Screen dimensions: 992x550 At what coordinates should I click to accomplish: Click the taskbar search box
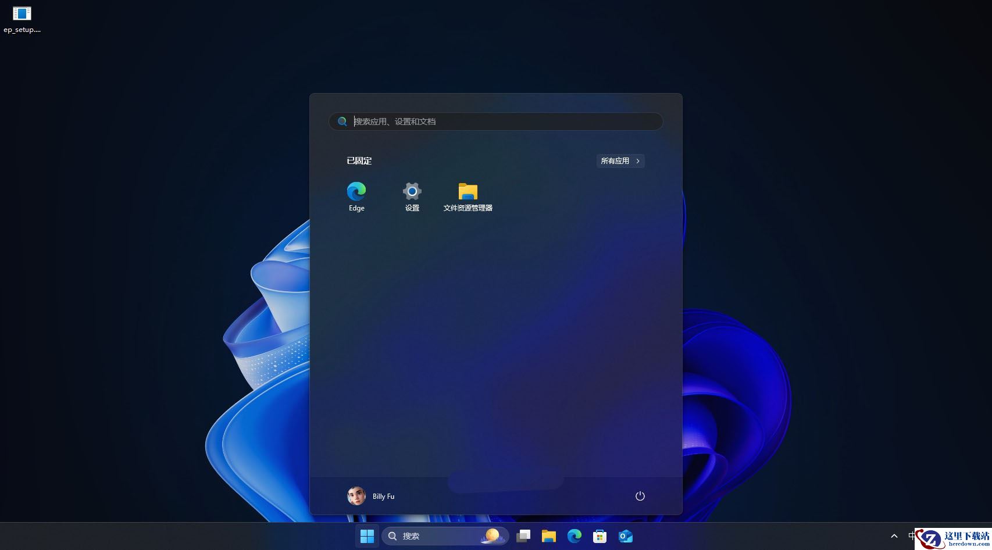coord(445,536)
